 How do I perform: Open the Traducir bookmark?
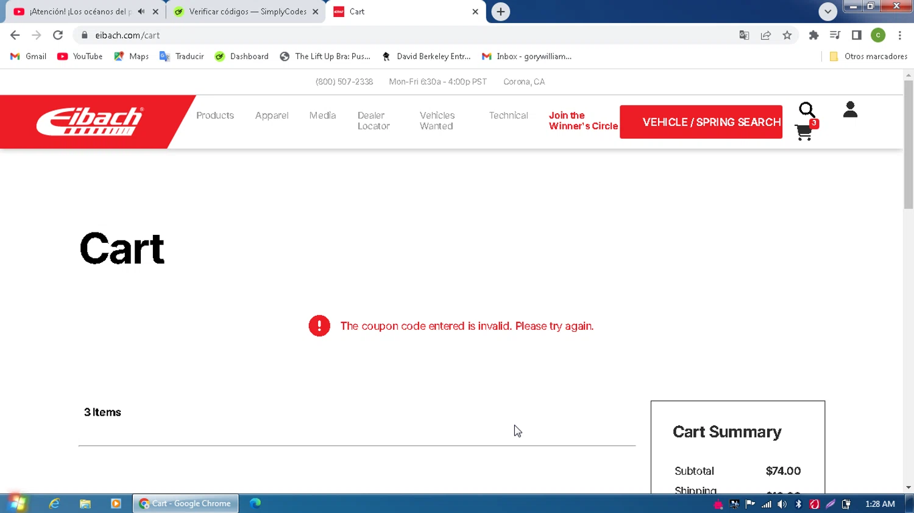182,56
